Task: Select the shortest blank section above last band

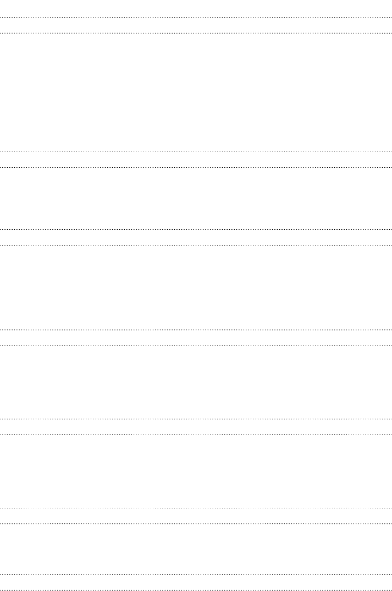Action: coord(196,549)
